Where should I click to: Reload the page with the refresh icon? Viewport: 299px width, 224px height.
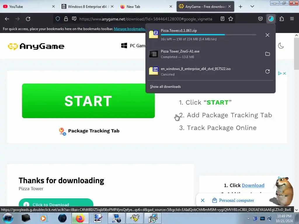(28, 19)
